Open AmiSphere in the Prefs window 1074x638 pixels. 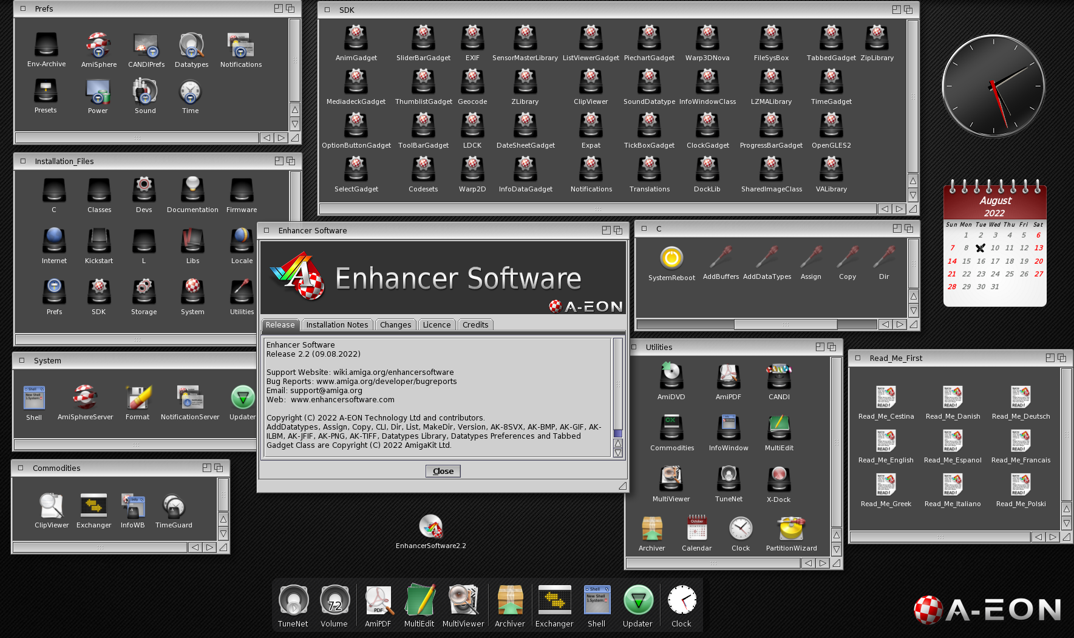click(x=98, y=46)
